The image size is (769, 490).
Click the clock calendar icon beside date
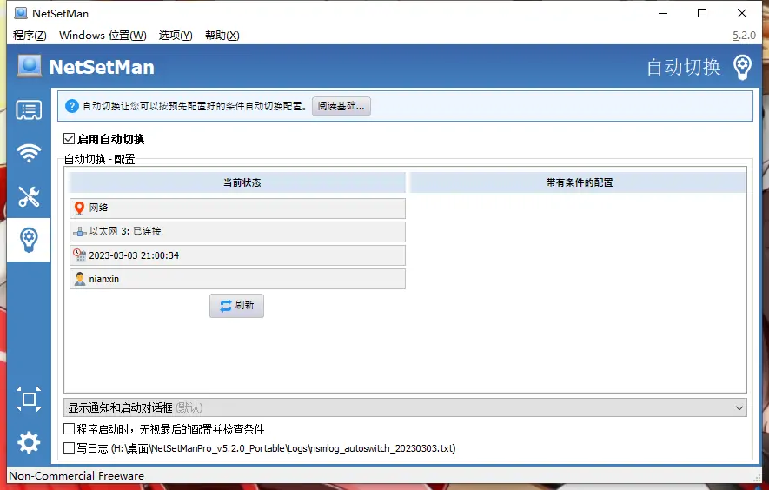pyautogui.click(x=79, y=255)
